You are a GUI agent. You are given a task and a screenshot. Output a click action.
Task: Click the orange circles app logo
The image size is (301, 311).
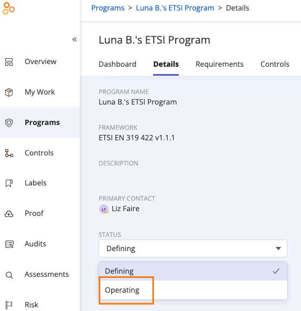point(8,8)
